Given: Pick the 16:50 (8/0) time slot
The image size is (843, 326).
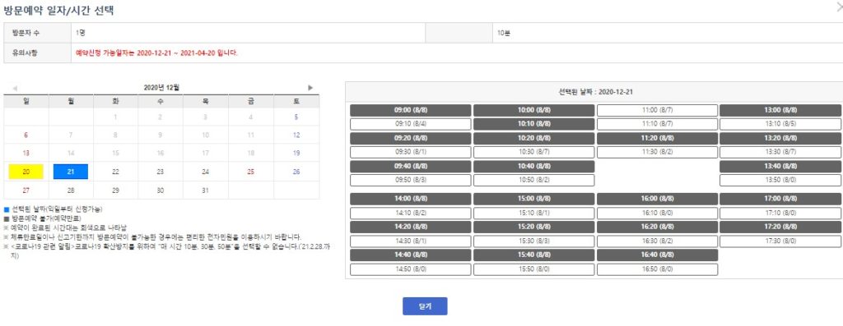Looking at the screenshot, I should [x=658, y=269].
